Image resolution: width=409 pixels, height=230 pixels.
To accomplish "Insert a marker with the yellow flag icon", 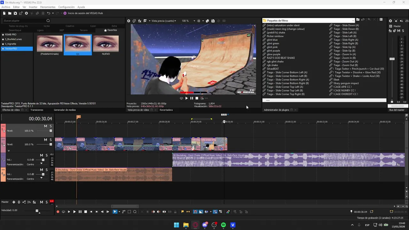I will [x=182, y=211].
